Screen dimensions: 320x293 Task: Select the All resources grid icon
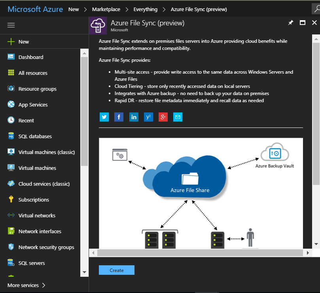11,72
